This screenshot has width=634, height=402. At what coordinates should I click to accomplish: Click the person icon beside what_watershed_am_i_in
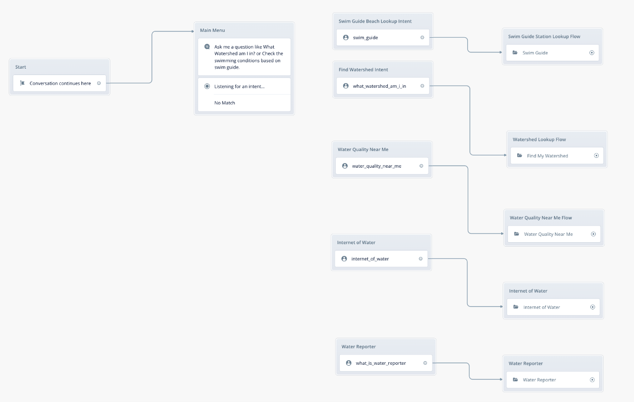(346, 86)
